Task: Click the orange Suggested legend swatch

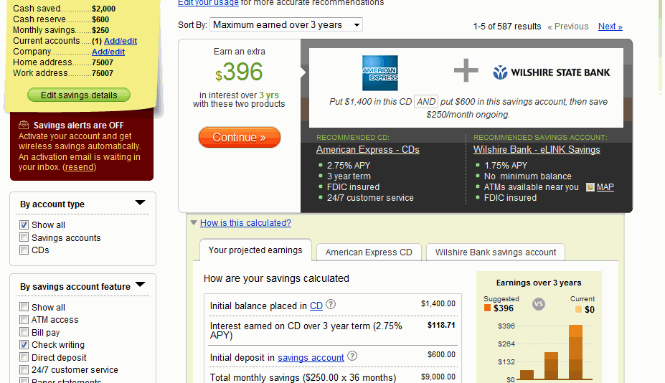Action: click(488, 308)
